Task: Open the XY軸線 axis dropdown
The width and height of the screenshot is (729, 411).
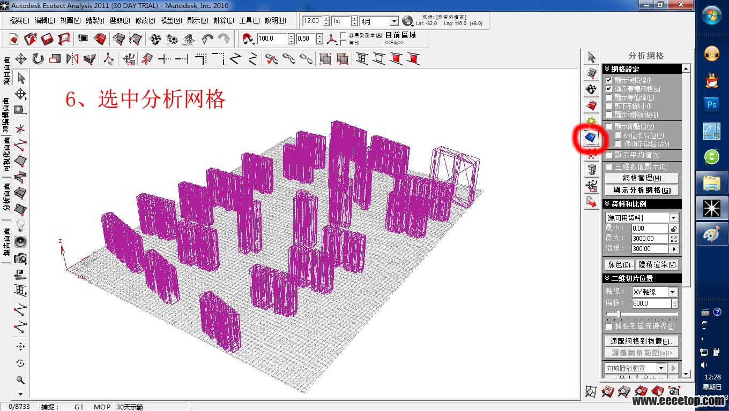Action: coord(673,292)
